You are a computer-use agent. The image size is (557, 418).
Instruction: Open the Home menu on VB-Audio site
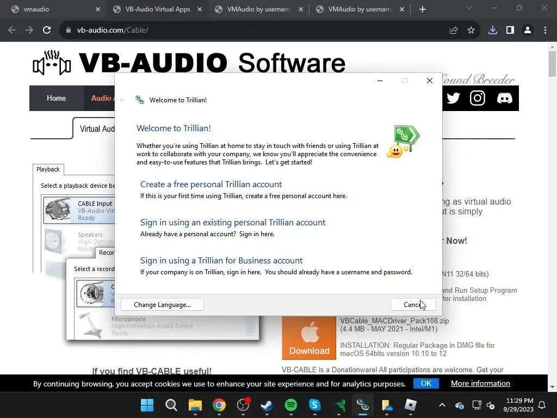click(x=56, y=98)
